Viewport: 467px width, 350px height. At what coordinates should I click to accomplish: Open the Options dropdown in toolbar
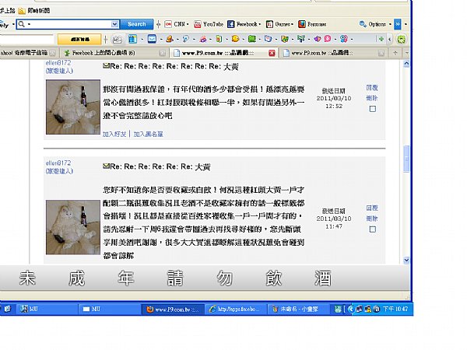[x=375, y=24]
